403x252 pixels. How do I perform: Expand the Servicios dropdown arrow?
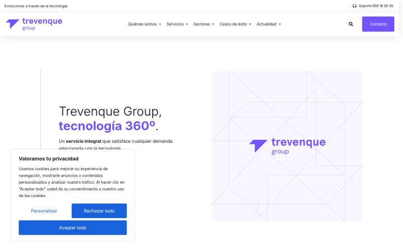point(187,24)
